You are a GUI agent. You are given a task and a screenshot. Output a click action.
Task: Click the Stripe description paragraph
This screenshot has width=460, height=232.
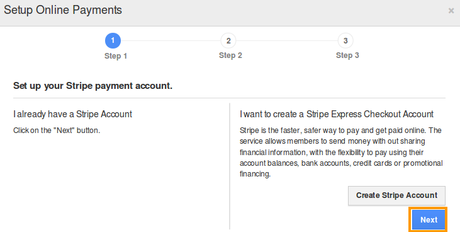[341, 152]
